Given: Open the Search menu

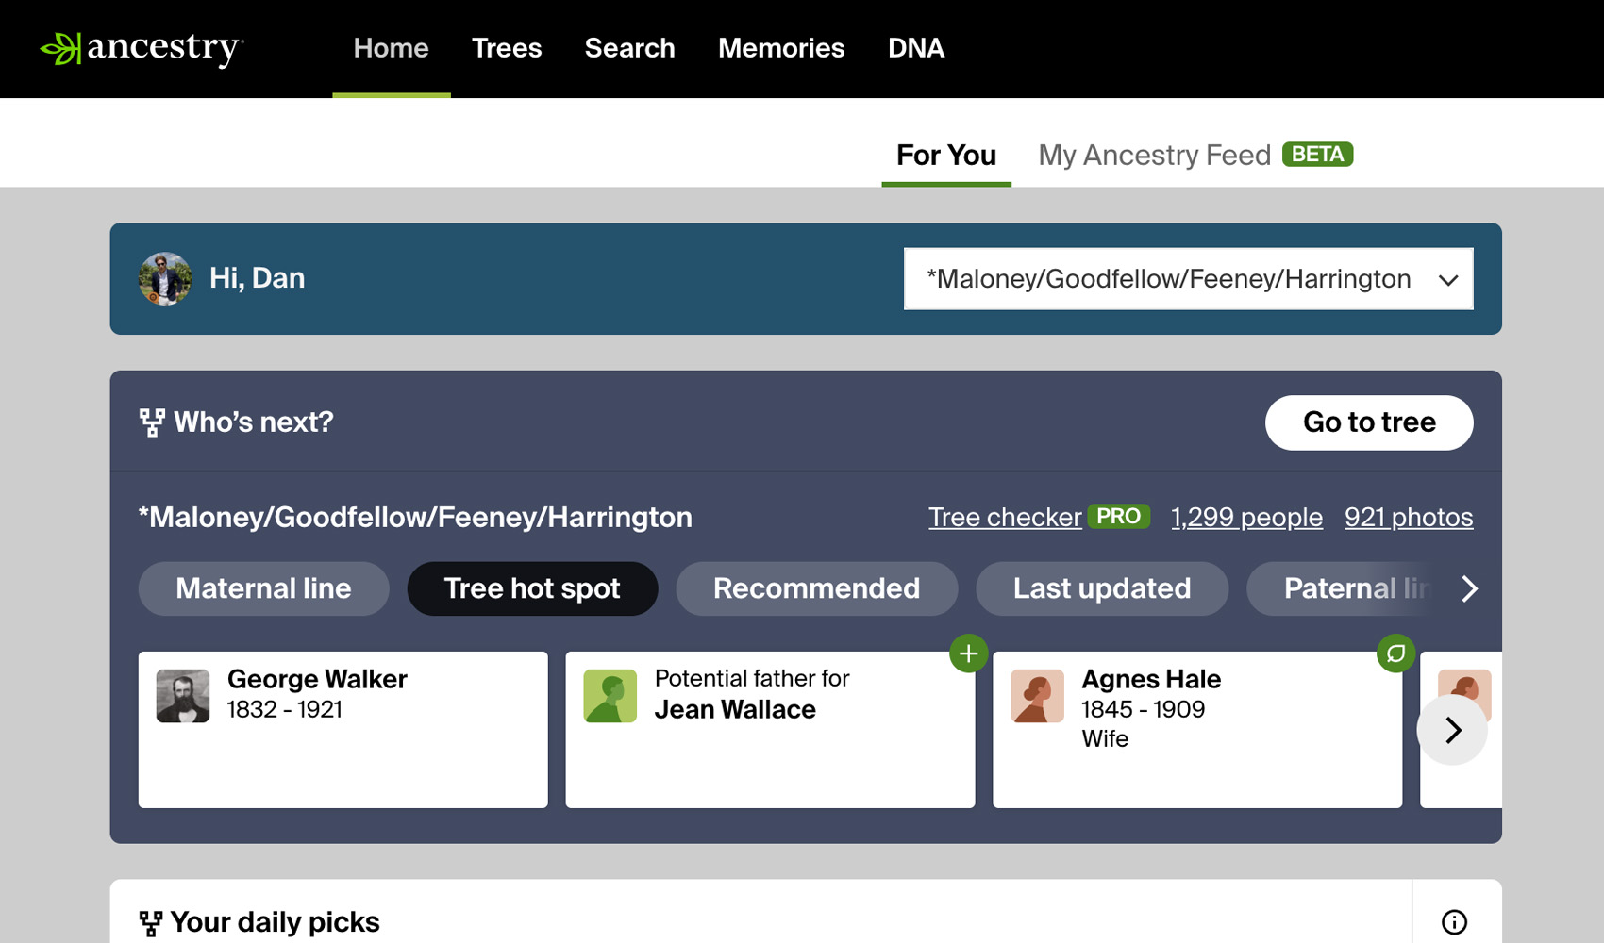Looking at the screenshot, I should point(629,48).
